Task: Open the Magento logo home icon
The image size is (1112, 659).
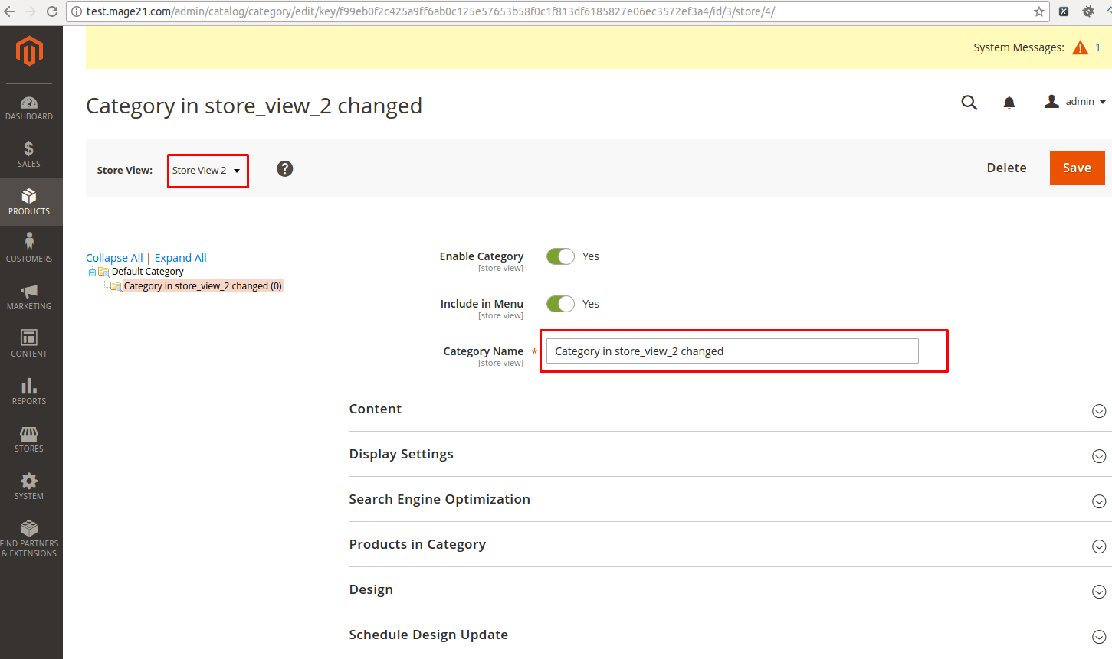Action: click(x=29, y=51)
